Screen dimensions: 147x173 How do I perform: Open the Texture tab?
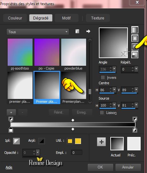[x=98, y=18]
